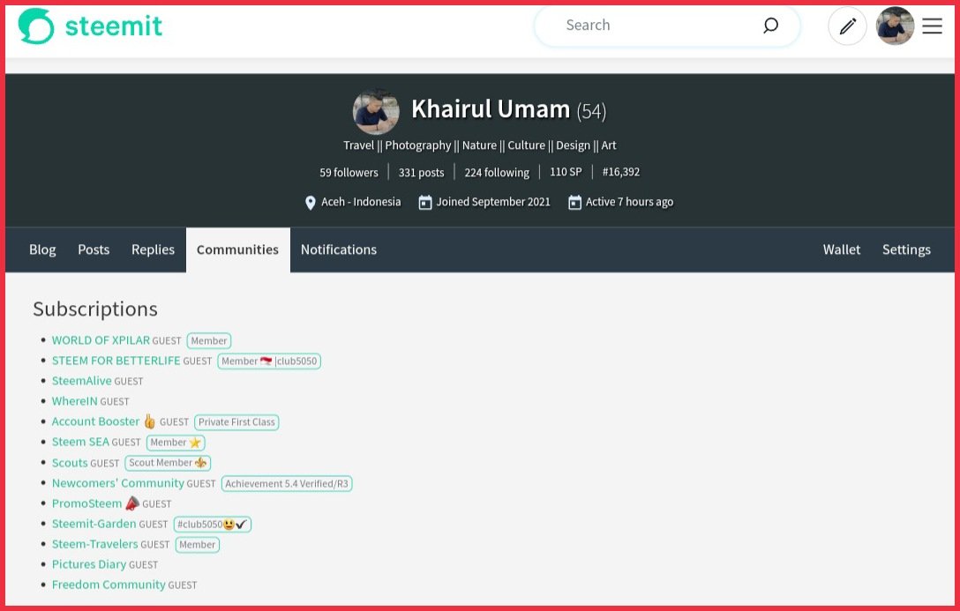Screen dimensions: 960x611
Task: Open the 331 posts link
Action: 421,173
